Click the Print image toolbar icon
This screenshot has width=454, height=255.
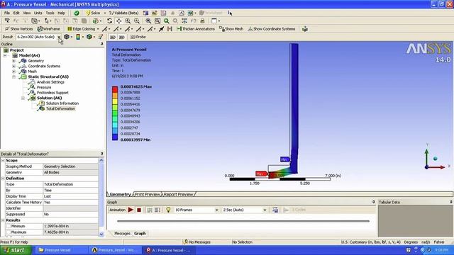tap(202, 21)
